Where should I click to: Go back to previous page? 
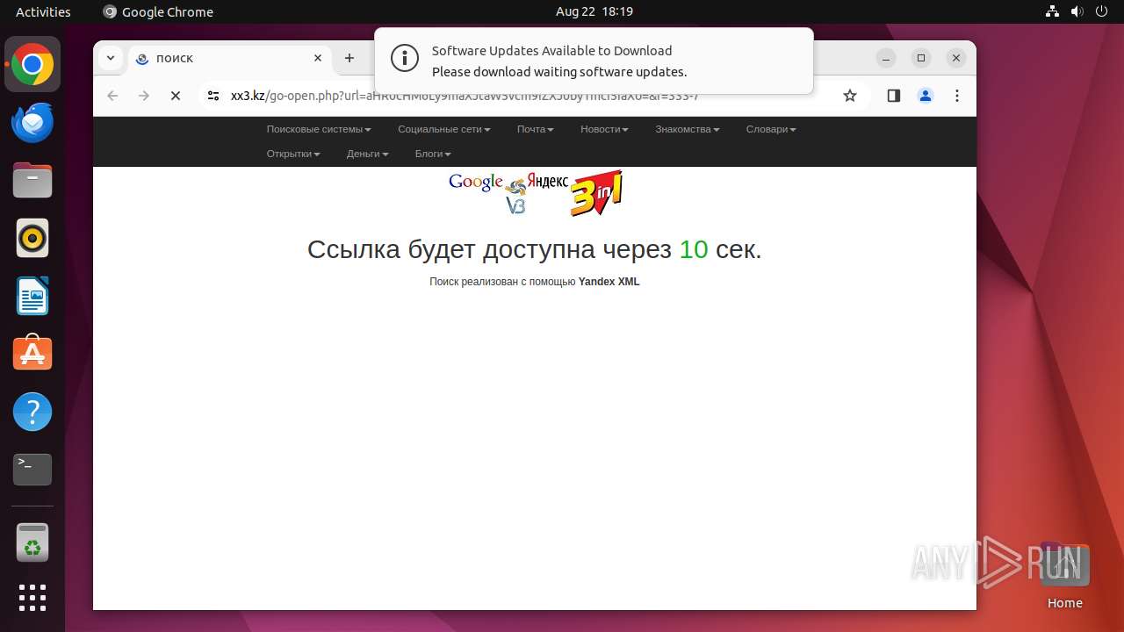pos(112,96)
